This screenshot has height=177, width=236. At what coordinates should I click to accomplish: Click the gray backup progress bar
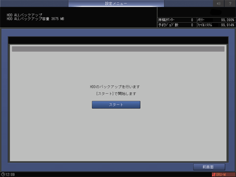tap(118, 49)
